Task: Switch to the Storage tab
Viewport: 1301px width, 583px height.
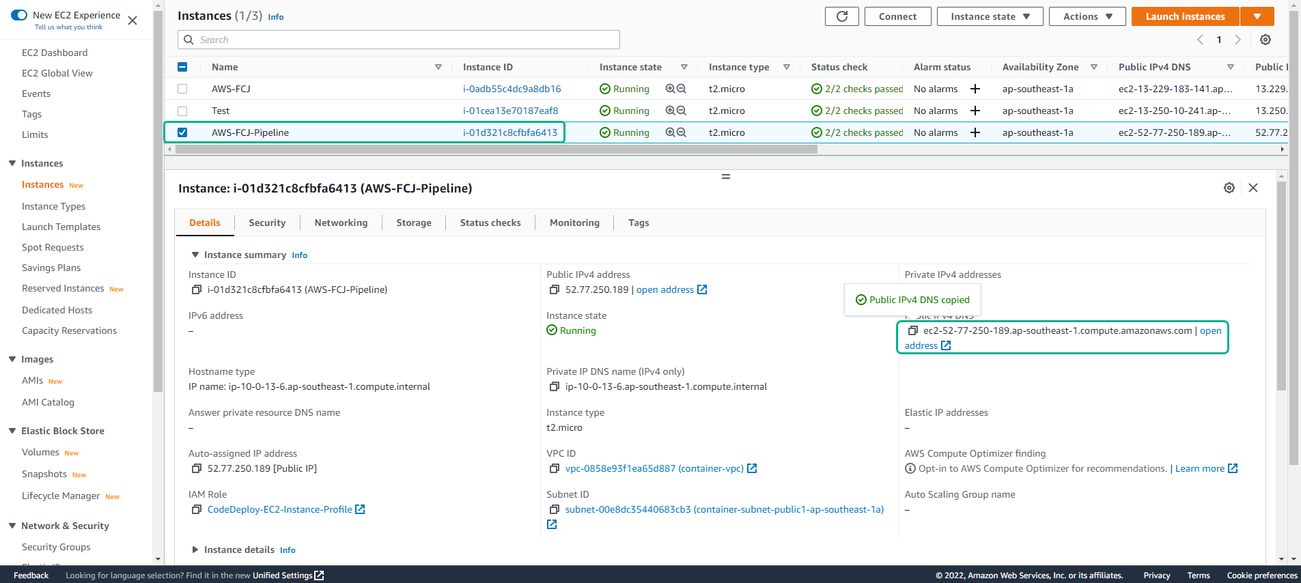Action: pos(414,223)
